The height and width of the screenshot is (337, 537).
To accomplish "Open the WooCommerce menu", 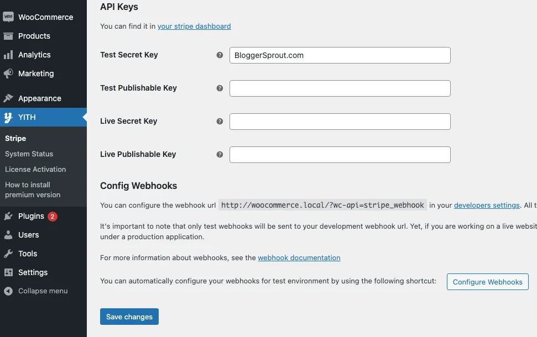I will (45, 17).
